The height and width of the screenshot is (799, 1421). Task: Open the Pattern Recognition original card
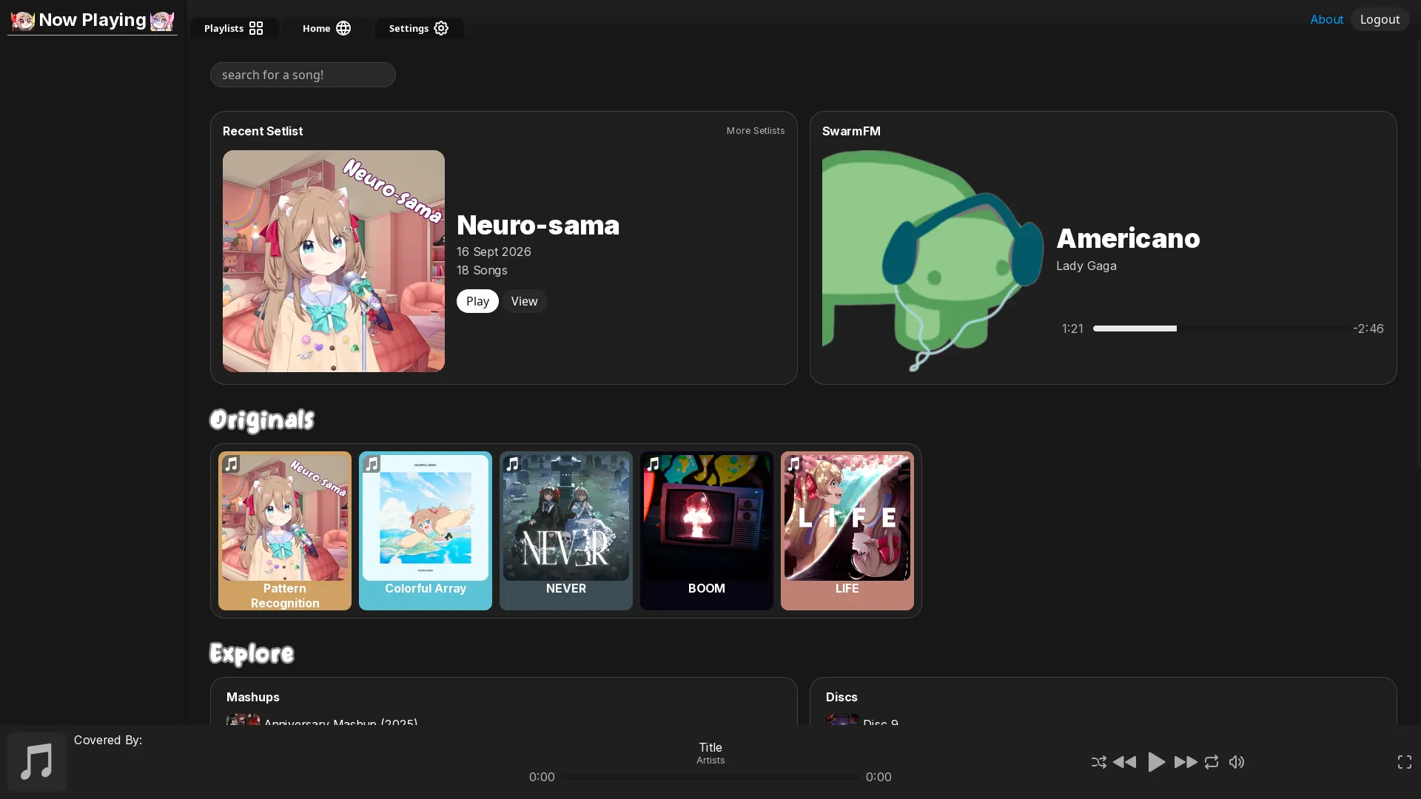(x=285, y=530)
